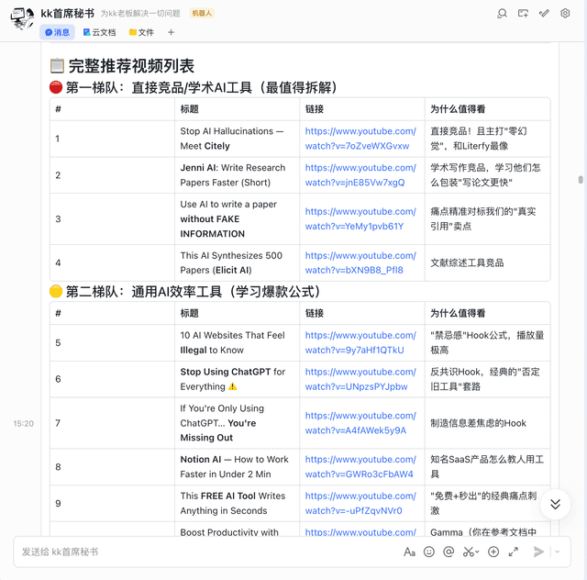
Task: Open chat settings gear icon
Action: 565,14
